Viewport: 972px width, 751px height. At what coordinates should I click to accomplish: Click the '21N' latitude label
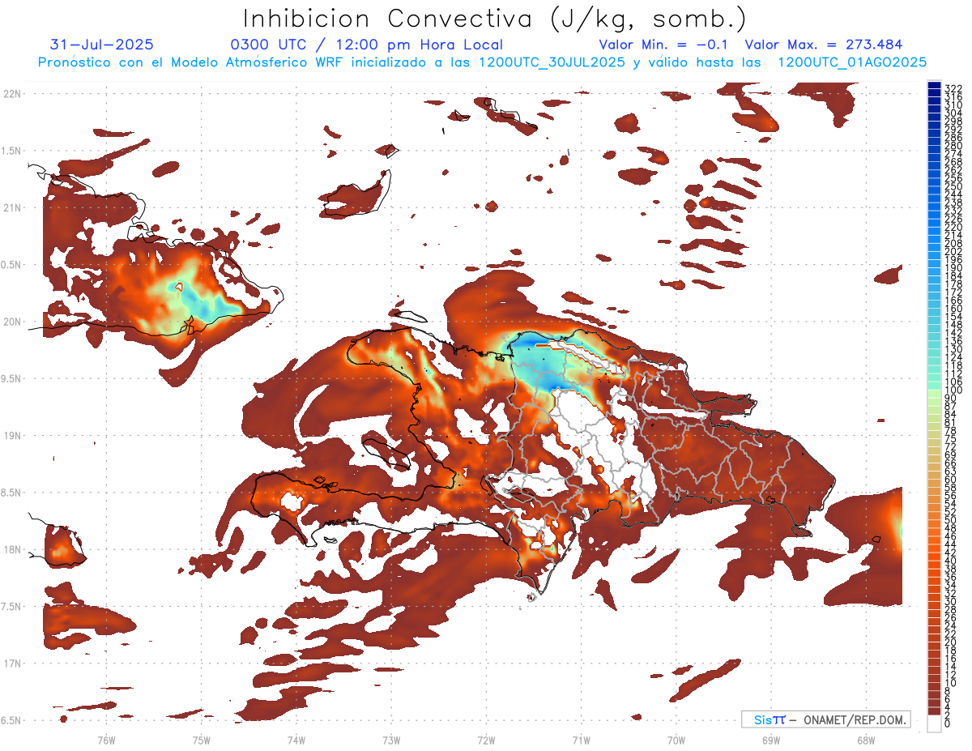(x=12, y=208)
